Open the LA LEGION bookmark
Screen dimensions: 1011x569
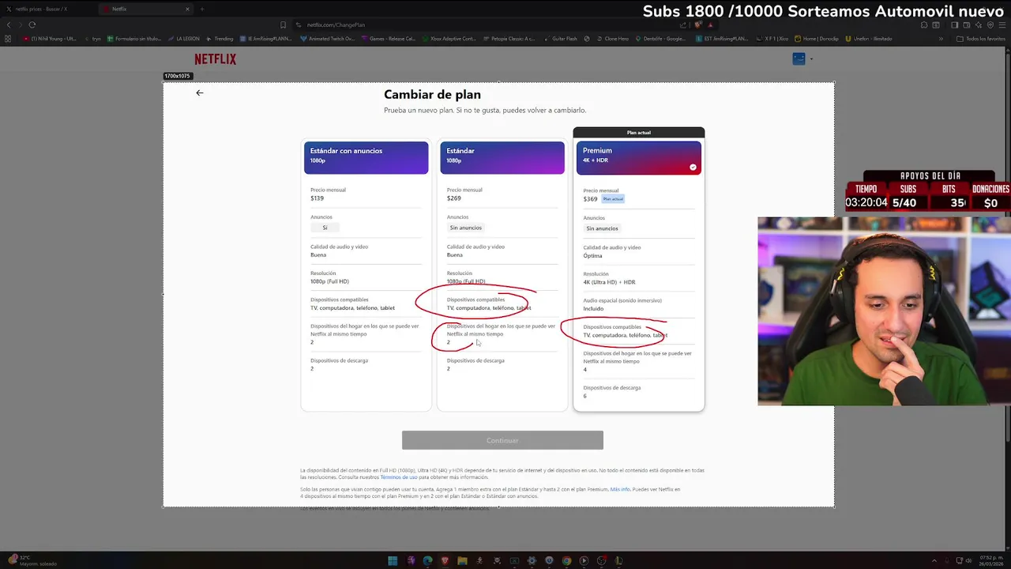pos(184,38)
